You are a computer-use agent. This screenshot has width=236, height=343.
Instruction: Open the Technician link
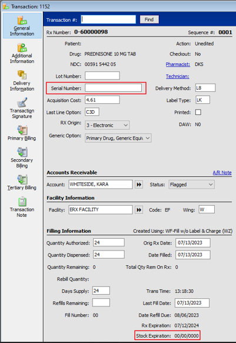(177, 77)
